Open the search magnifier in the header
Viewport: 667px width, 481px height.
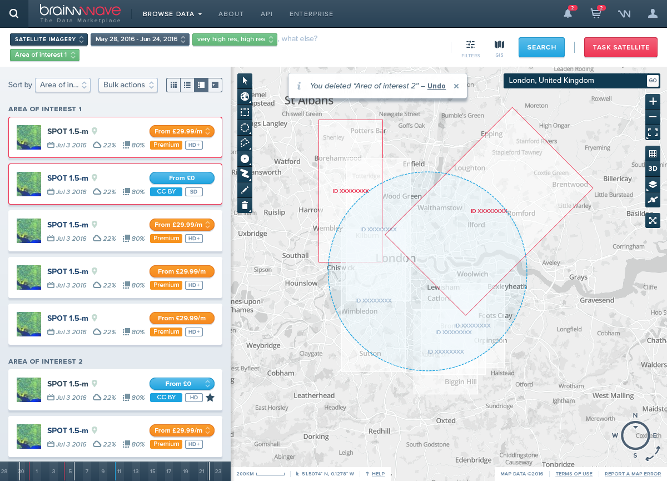coord(14,14)
